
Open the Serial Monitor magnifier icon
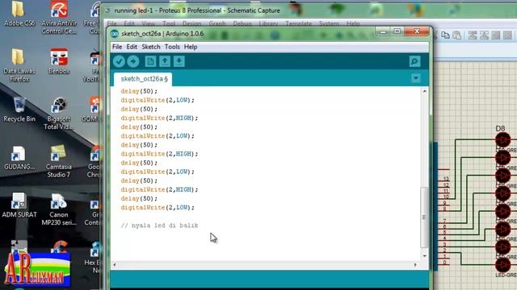pyautogui.click(x=414, y=61)
